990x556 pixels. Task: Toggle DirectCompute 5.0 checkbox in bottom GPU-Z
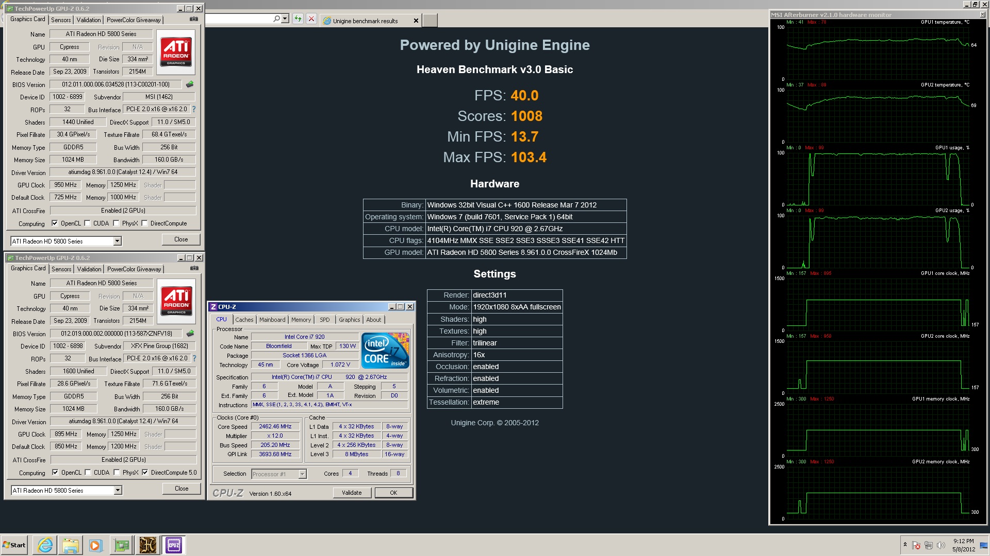[145, 473]
